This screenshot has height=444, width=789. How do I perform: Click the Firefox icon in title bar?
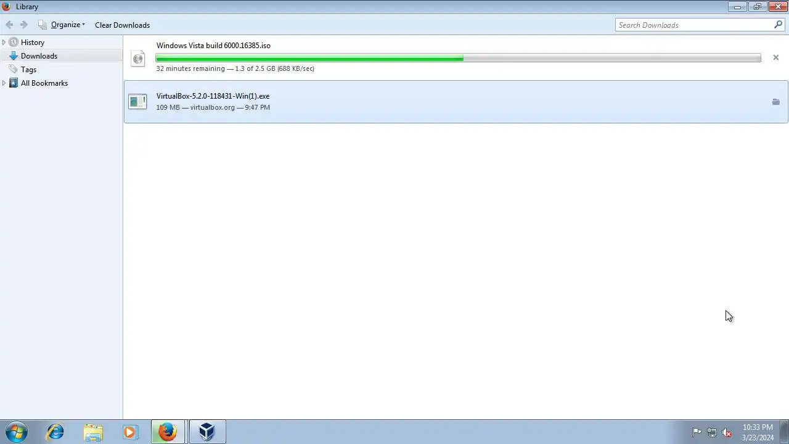pyautogui.click(x=7, y=7)
